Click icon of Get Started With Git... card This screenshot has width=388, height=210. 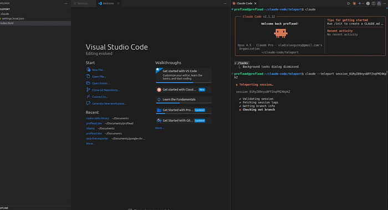coord(159,120)
